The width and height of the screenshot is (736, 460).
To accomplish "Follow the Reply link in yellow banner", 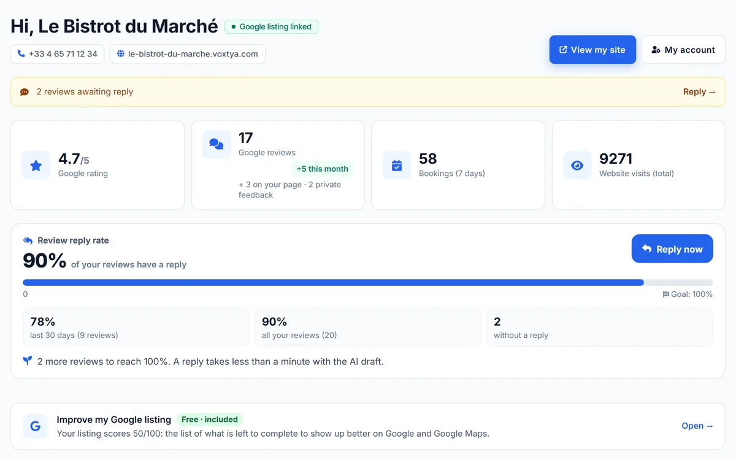I will point(700,92).
